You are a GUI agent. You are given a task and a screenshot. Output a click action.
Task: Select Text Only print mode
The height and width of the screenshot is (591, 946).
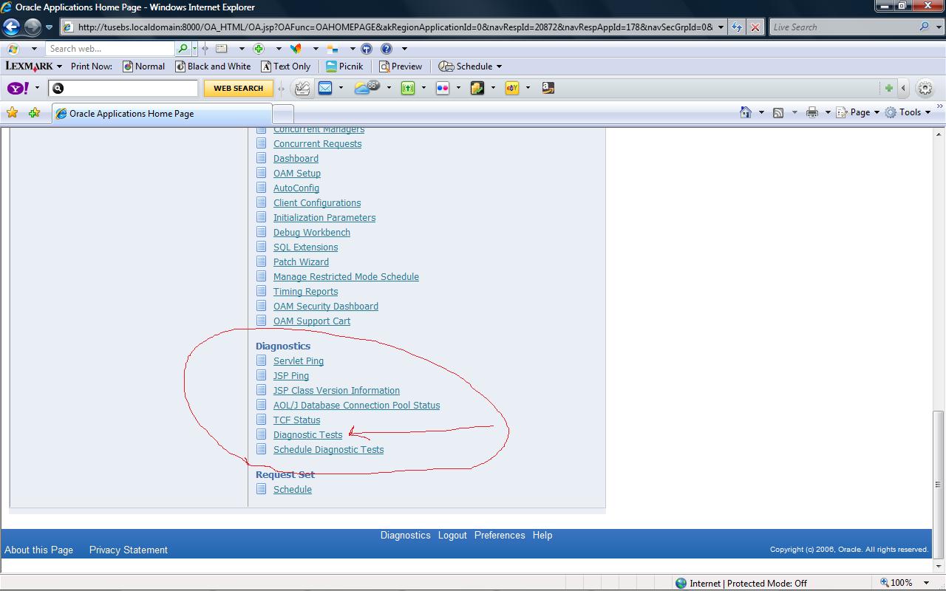point(287,66)
